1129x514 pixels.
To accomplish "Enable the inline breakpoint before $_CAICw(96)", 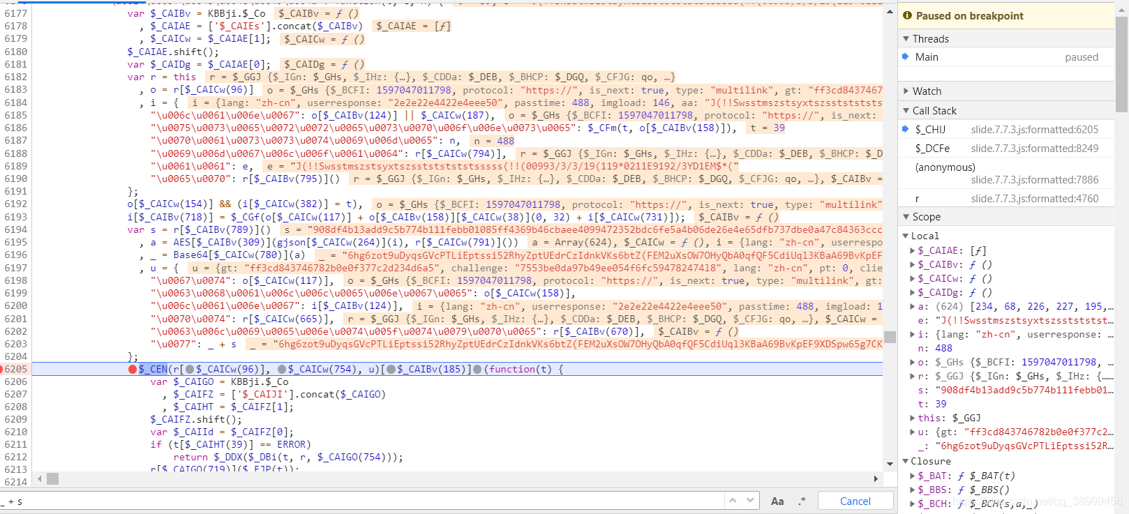I will (190, 369).
